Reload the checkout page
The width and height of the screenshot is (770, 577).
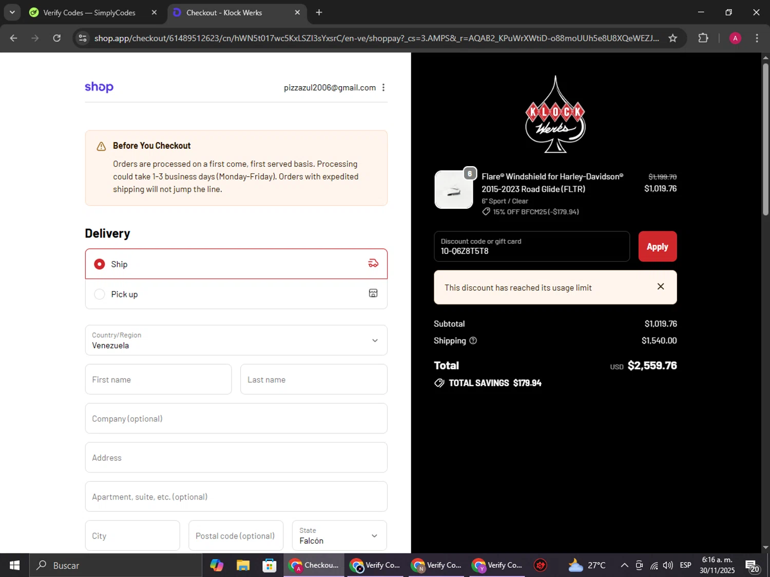pos(57,38)
